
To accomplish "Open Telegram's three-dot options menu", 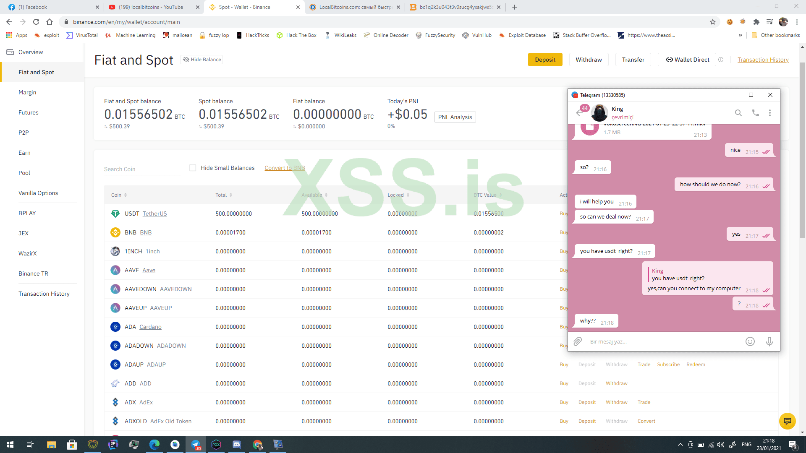I will point(770,113).
